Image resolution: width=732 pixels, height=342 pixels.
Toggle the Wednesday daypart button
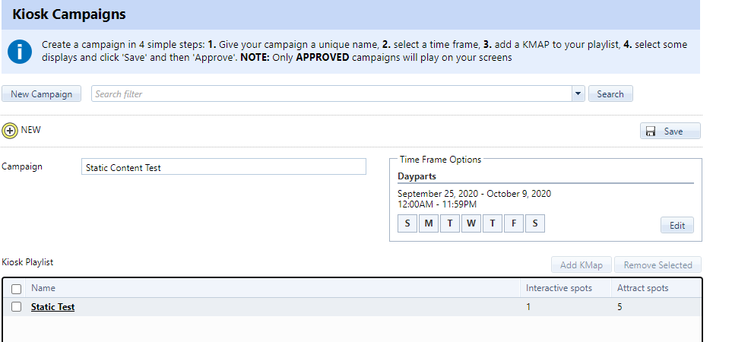[471, 223]
